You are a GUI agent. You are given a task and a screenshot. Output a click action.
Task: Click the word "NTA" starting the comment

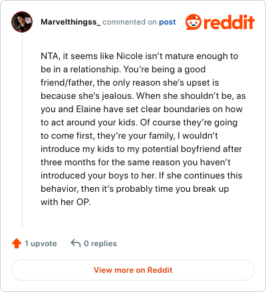[49, 56]
